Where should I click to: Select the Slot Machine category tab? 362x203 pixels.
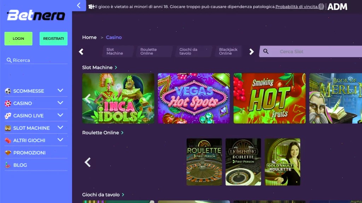tap(118, 51)
